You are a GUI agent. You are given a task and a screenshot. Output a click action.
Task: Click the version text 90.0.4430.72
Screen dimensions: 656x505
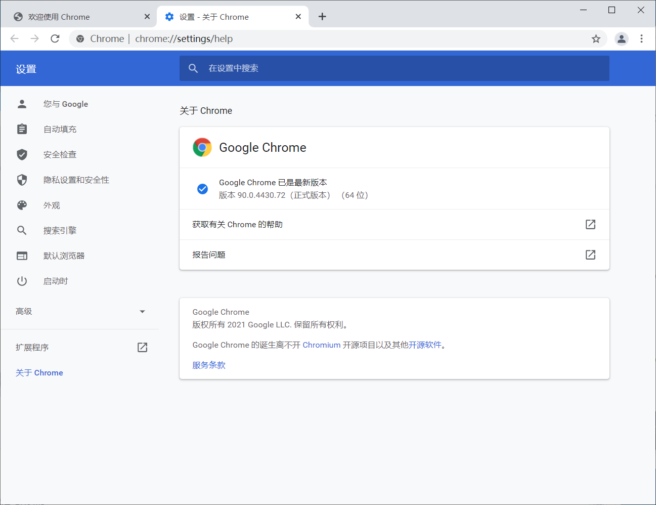tap(261, 195)
